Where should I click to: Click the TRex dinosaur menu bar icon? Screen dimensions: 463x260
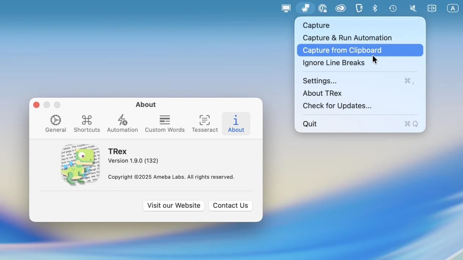[x=305, y=8]
